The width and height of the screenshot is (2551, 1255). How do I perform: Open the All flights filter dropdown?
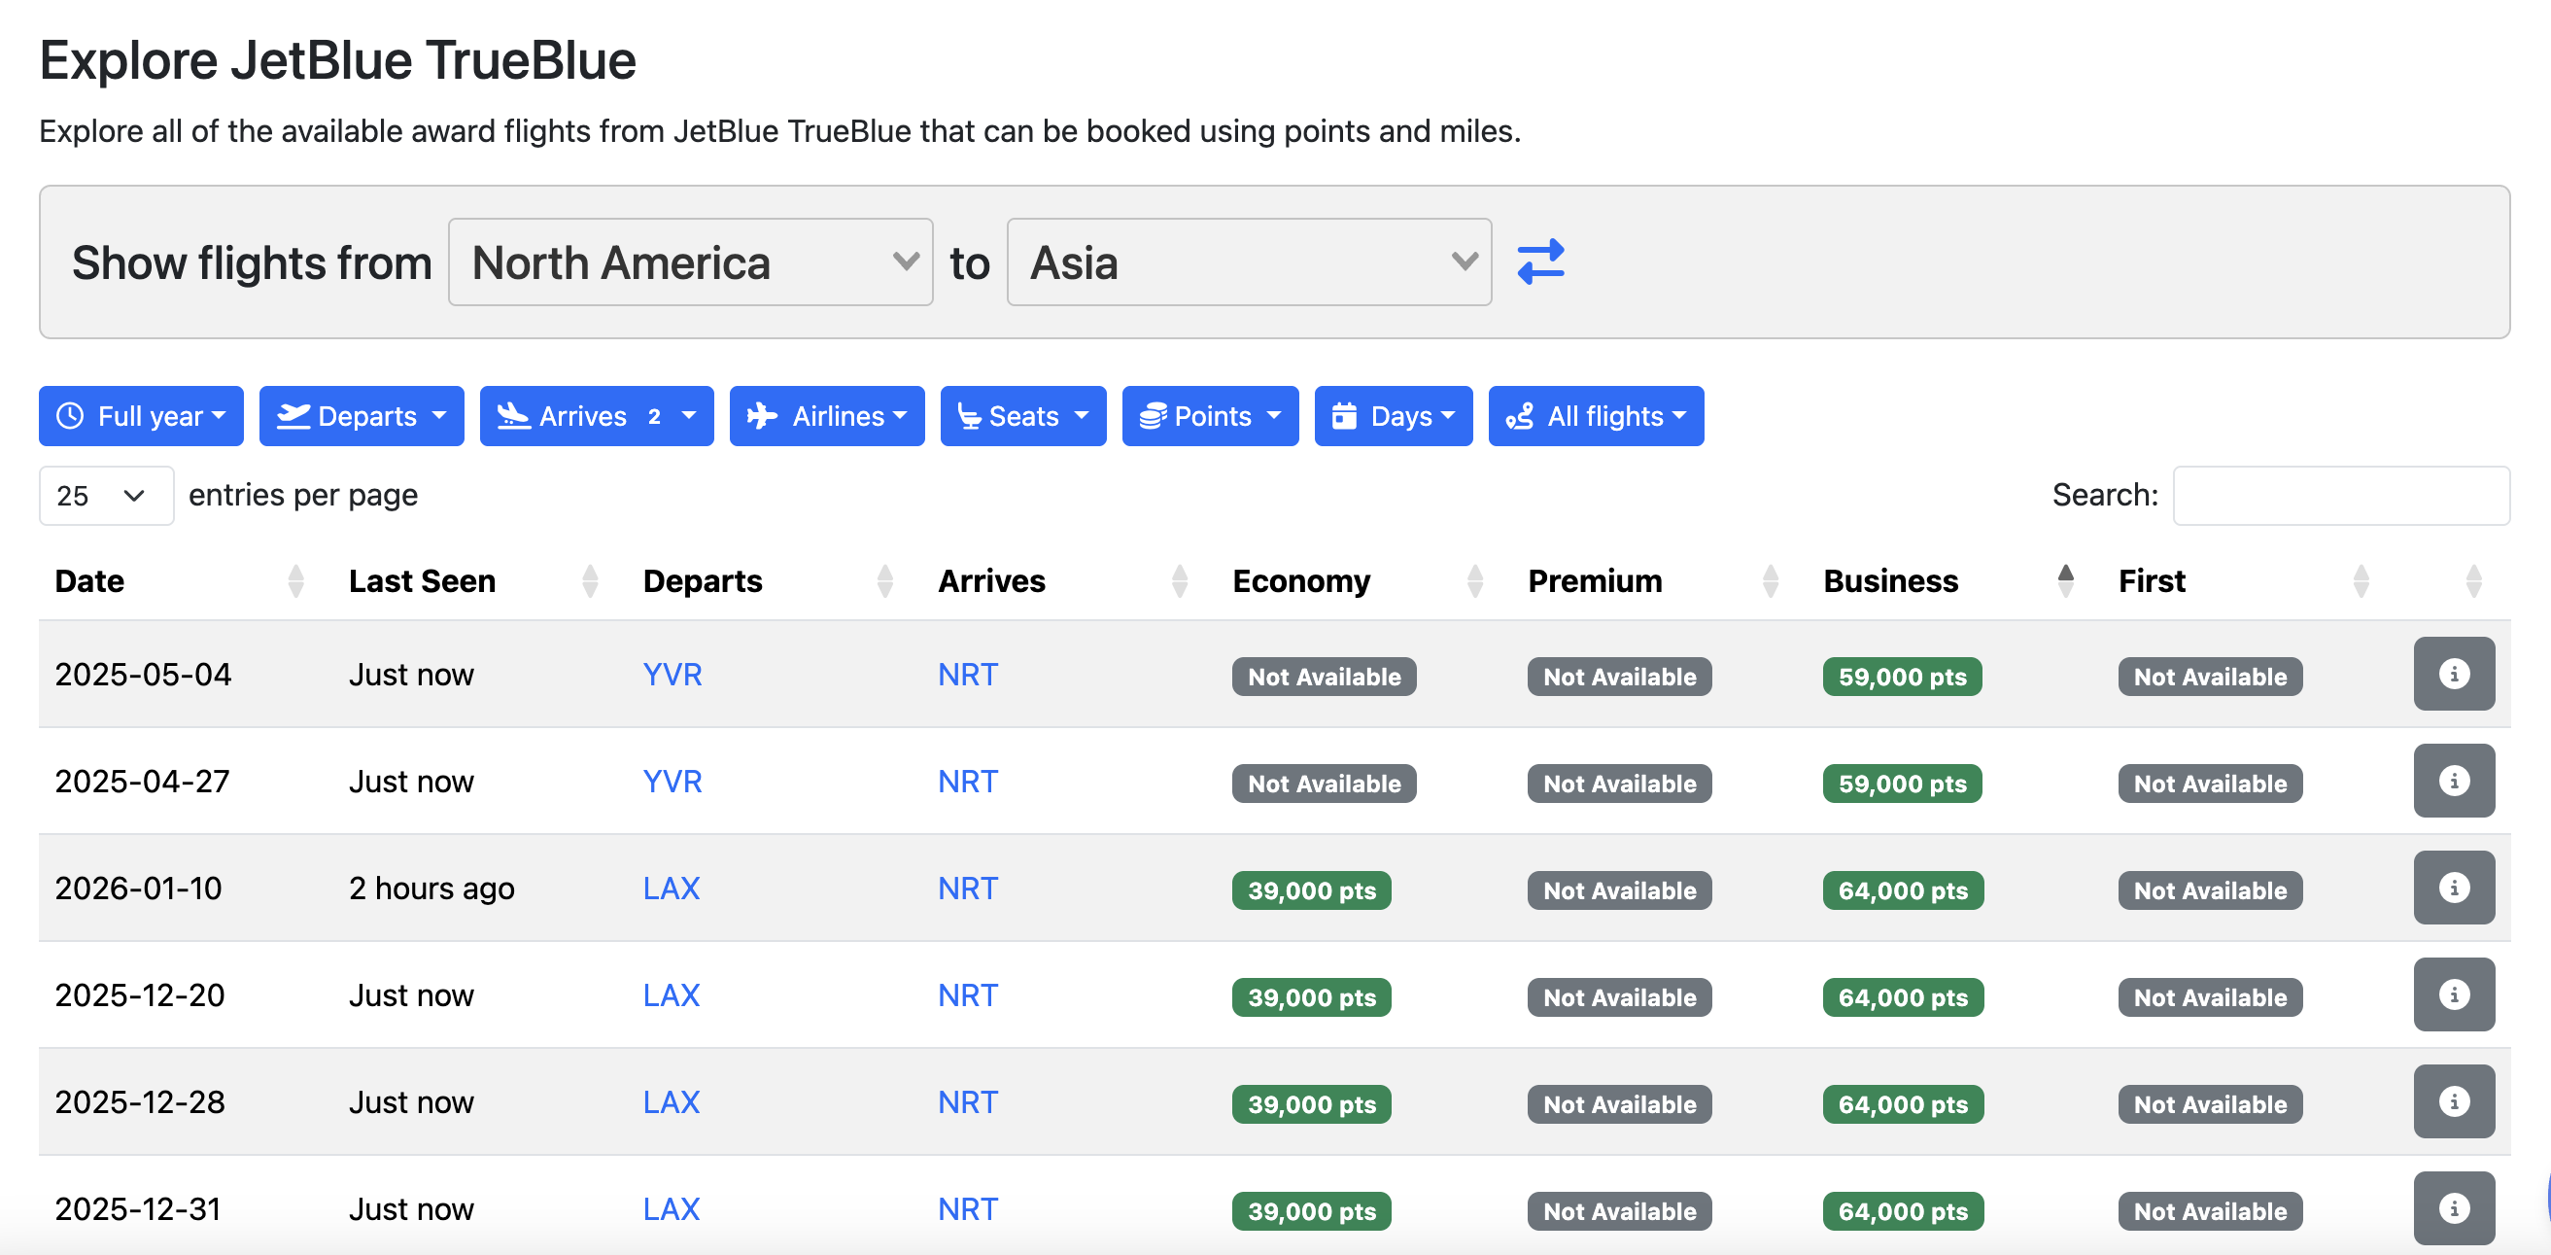pos(1596,416)
